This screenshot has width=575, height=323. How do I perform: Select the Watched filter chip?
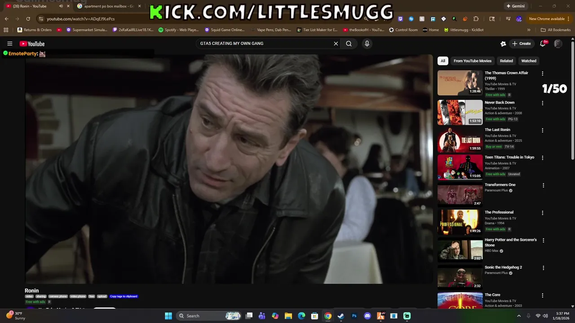529,61
